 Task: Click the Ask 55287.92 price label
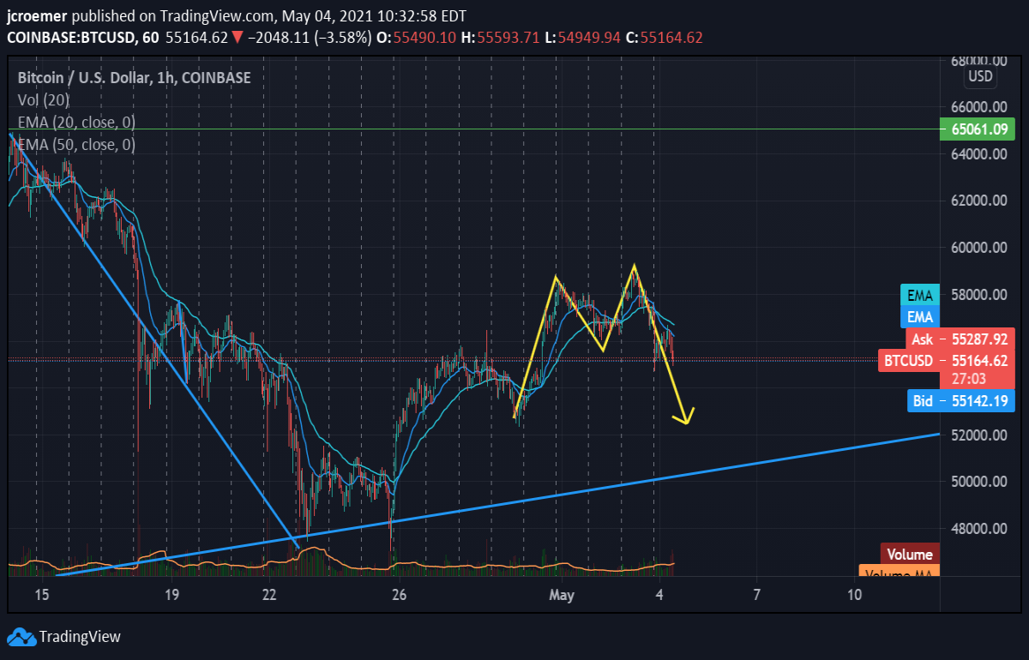pyautogui.click(x=961, y=339)
